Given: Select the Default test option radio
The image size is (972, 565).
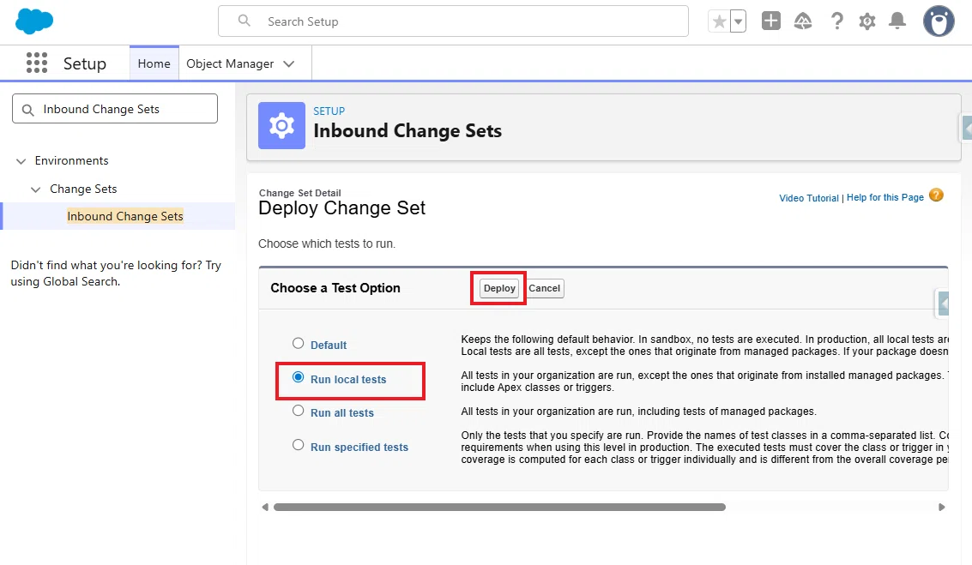Looking at the screenshot, I should tap(299, 343).
